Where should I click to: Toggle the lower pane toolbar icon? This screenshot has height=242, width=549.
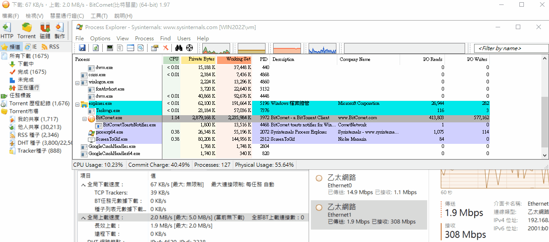[131, 48]
